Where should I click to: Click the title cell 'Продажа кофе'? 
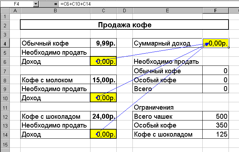(x=124, y=25)
